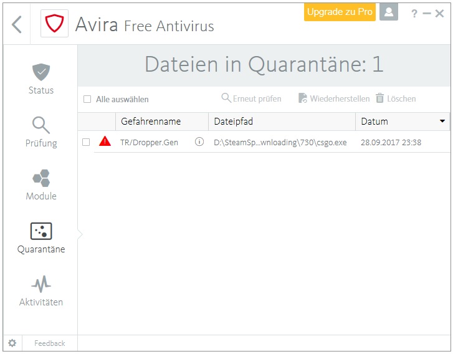Click the Löschen trash button
Screen dimensions: 453x354
pos(396,98)
